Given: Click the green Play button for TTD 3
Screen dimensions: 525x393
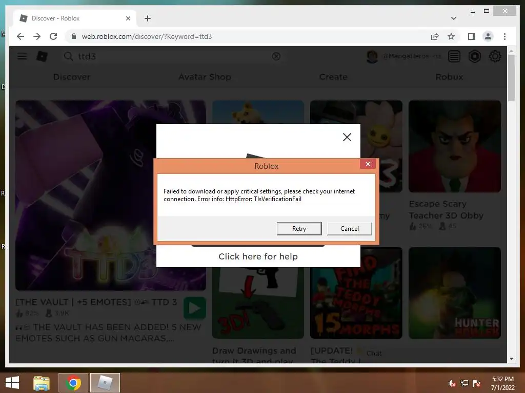Looking at the screenshot, I should click(194, 308).
